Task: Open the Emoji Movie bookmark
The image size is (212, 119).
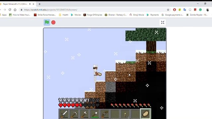Action: (137, 15)
